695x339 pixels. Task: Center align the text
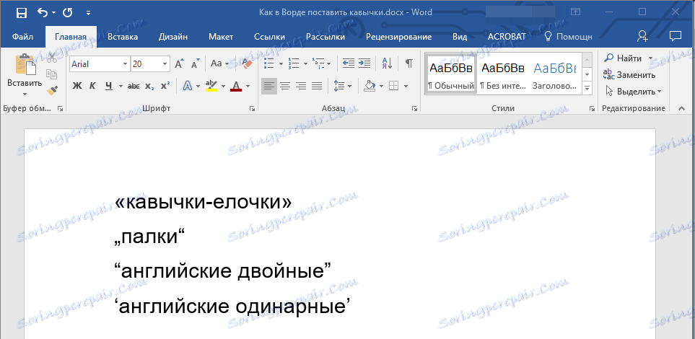click(285, 86)
